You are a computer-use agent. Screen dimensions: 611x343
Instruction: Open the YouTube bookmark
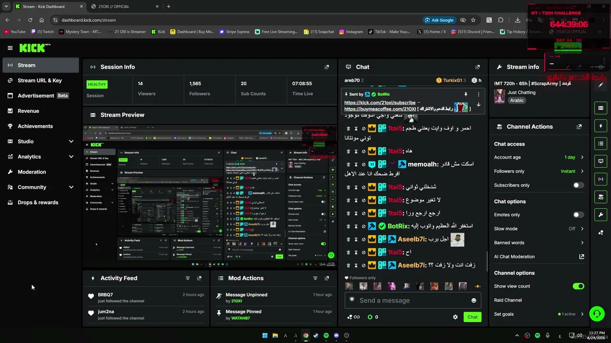point(15,32)
